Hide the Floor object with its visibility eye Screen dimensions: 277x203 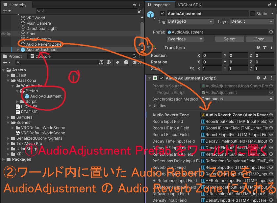[3, 34]
